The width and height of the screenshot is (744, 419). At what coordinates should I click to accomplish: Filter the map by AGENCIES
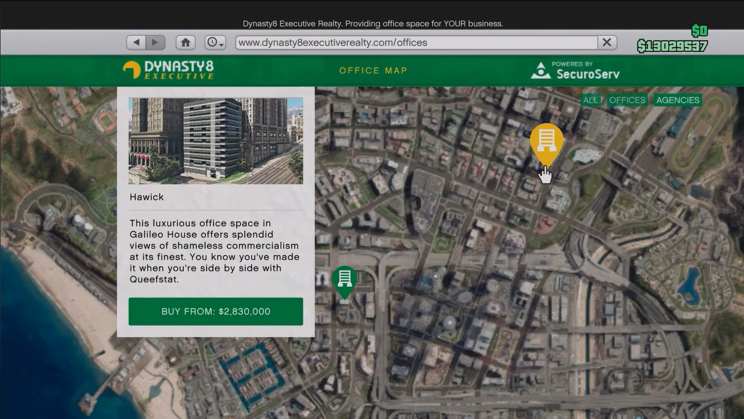(x=677, y=100)
